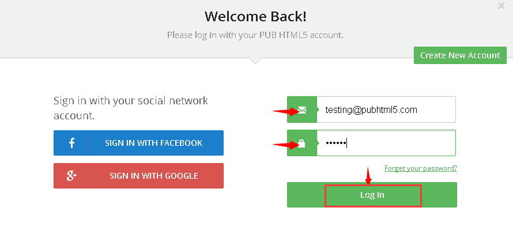Click the header's downward triangle notch
513x238 pixels.
255,61
